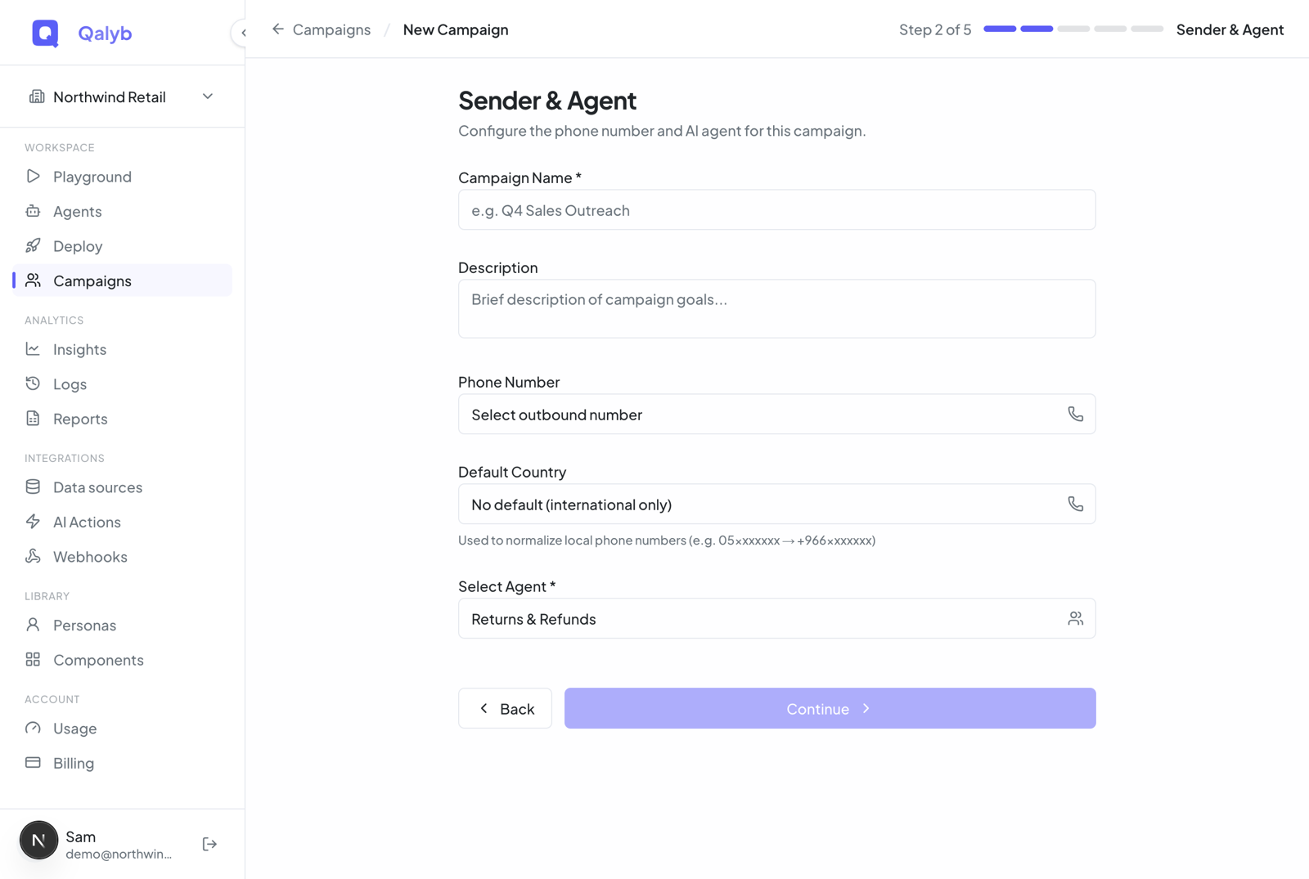Image resolution: width=1309 pixels, height=879 pixels.
Task: Click the Logs history icon
Action: (33, 383)
